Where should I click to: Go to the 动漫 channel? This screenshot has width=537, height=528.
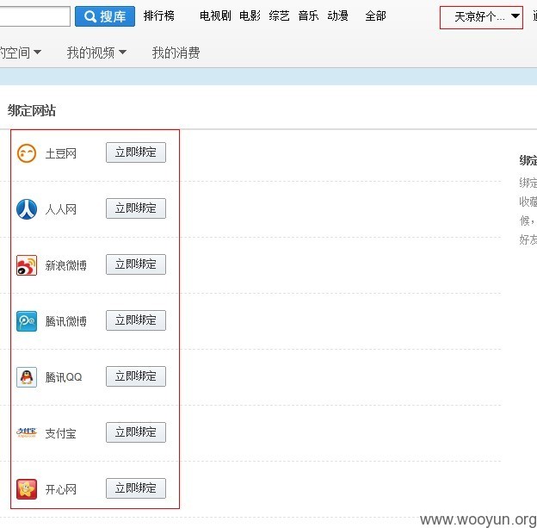pos(337,16)
